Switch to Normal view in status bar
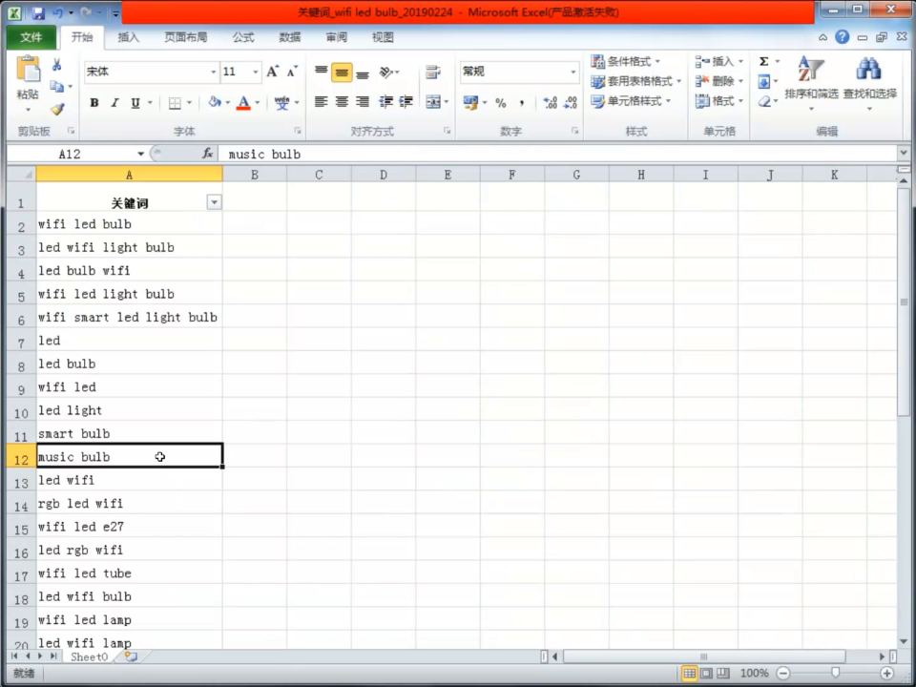 689,673
